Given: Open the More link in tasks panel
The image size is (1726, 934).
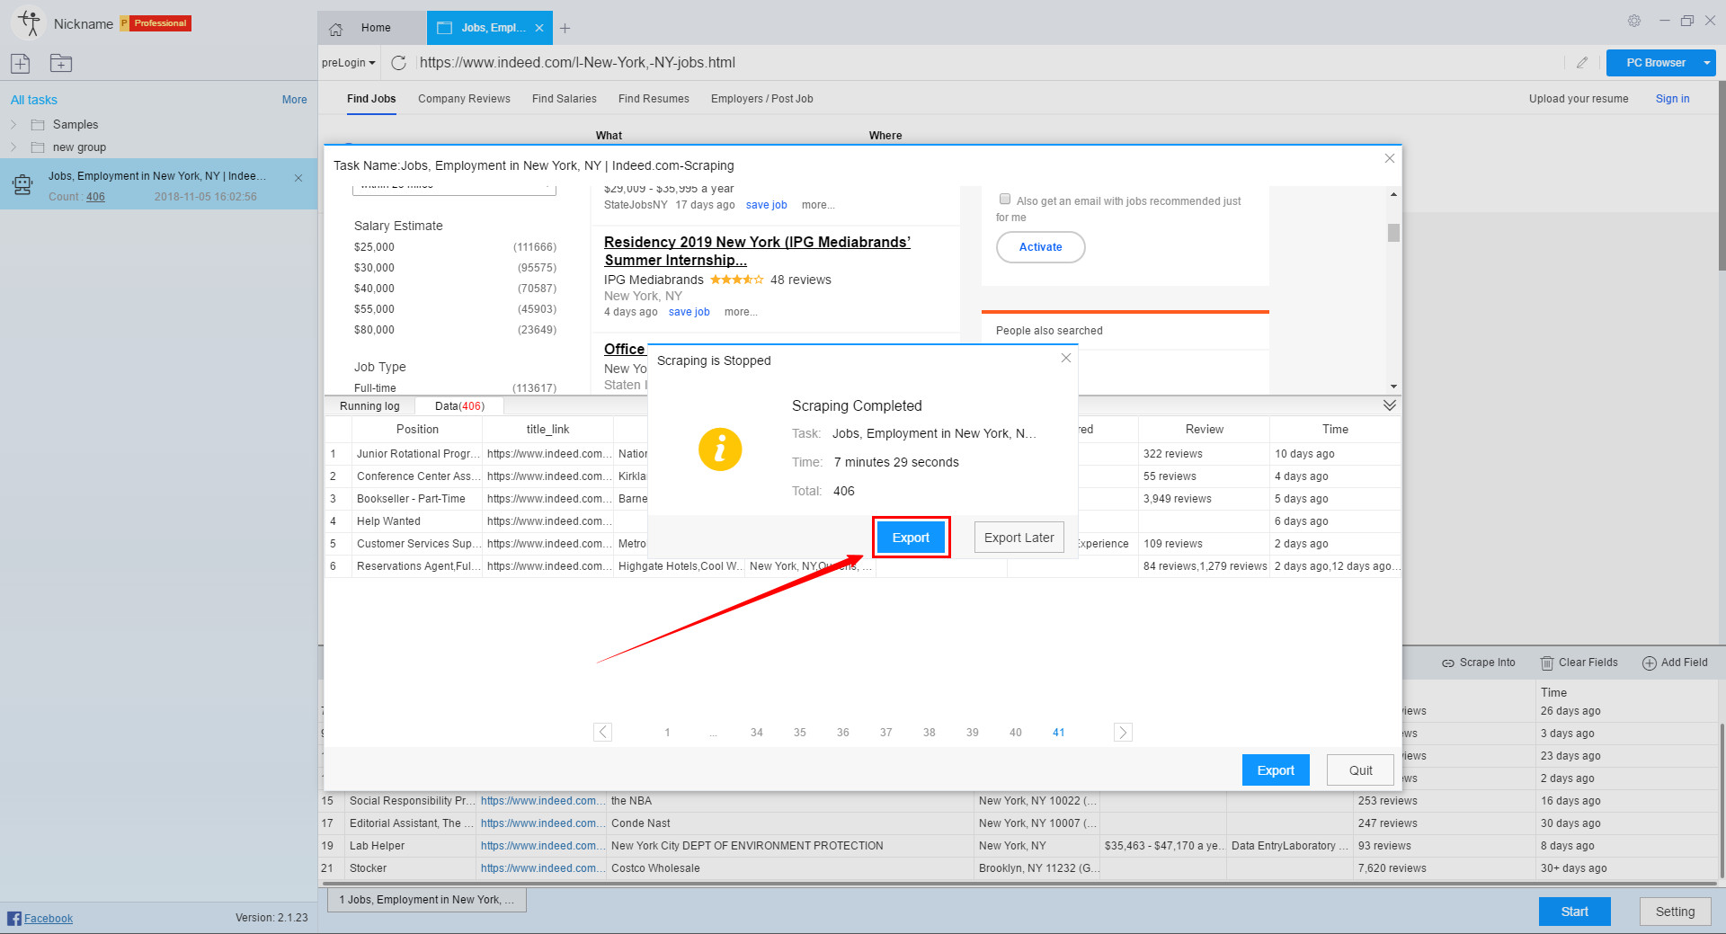Looking at the screenshot, I should (x=294, y=100).
